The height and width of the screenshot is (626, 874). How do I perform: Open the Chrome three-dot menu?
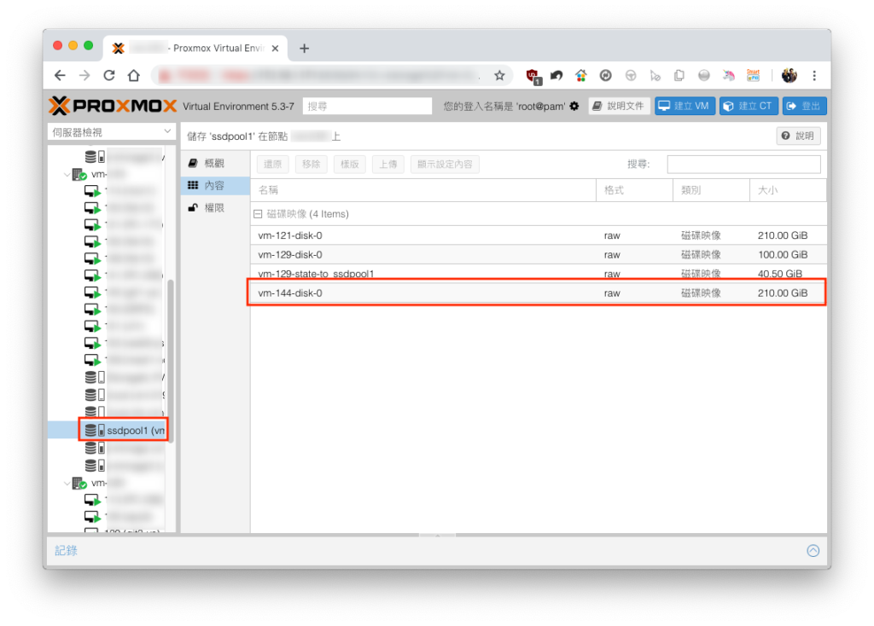click(814, 75)
